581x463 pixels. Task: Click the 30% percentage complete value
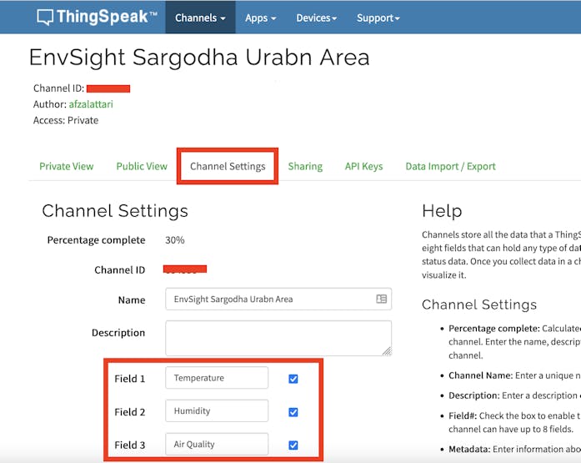click(175, 240)
